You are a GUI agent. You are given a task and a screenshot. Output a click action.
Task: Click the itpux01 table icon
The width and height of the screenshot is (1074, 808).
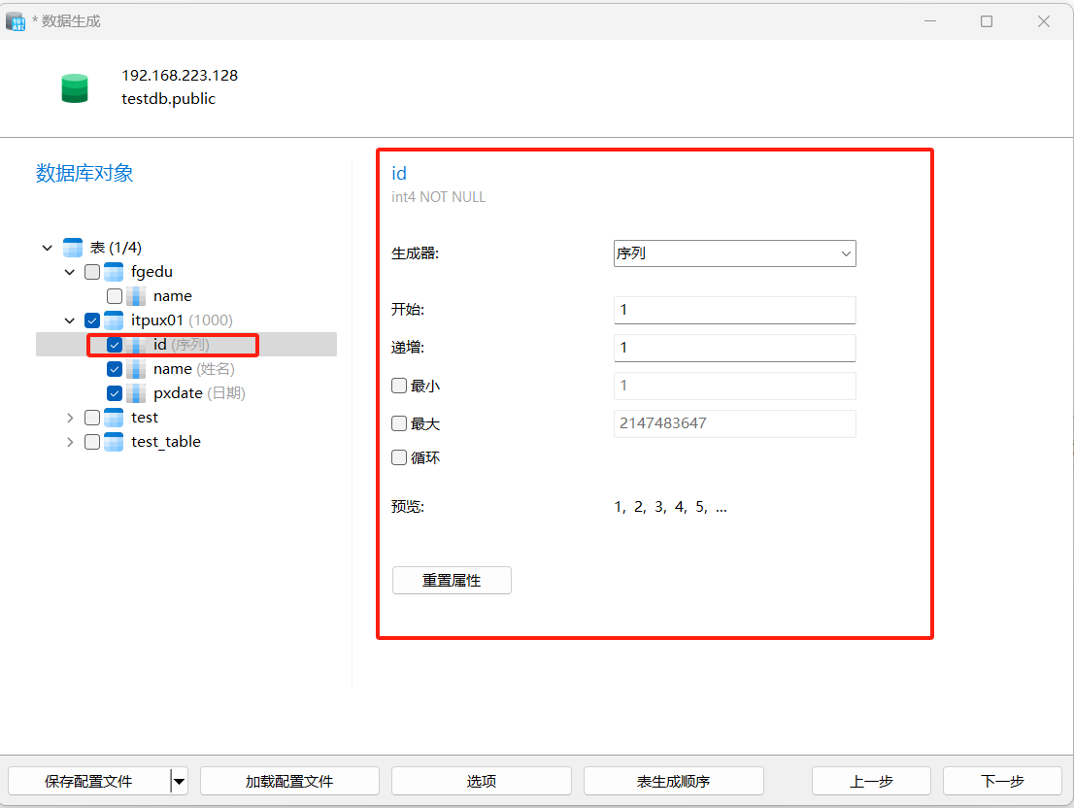coord(114,320)
